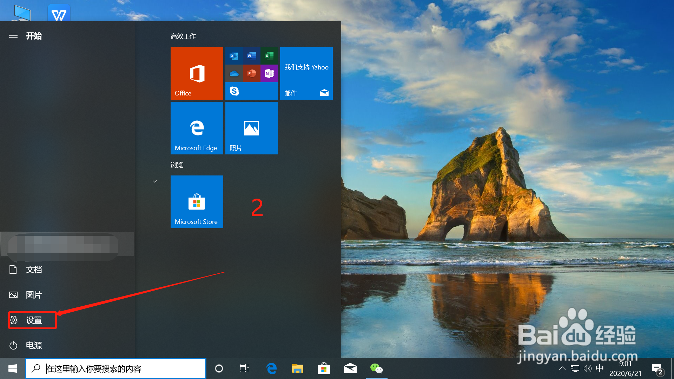Click the chevron beside 浏览 group

point(155,181)
